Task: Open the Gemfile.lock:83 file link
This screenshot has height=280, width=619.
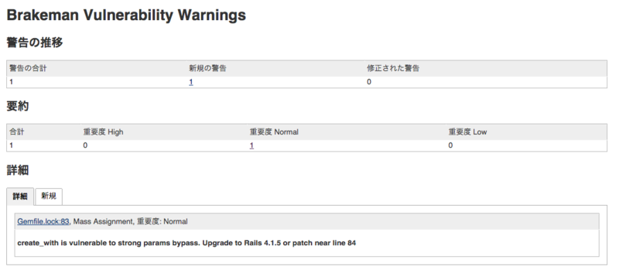Action: [43, 222]
